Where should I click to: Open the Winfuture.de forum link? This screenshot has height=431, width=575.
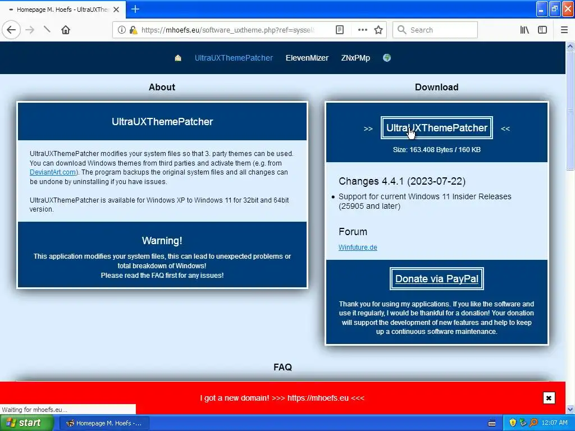(358, 247)
